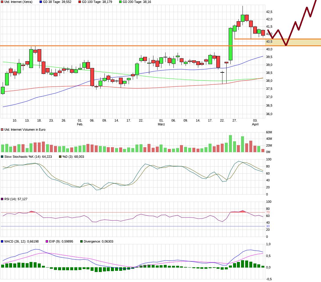Click the 'März' month label on date axis
This screenshot has width=321, height=282.
click(x=161, y=124)
